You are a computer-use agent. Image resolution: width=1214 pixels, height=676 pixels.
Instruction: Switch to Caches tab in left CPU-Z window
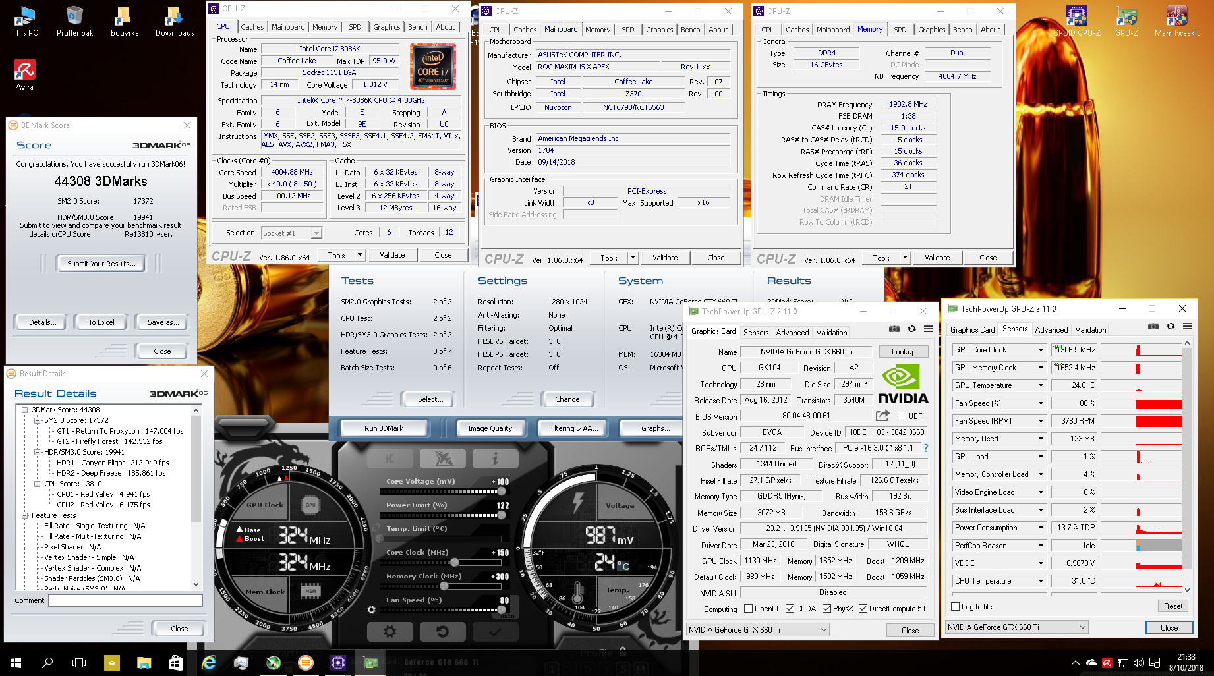point(252,27)
